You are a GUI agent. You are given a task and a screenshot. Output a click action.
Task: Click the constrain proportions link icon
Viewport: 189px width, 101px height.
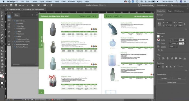(x=185, y=24)
